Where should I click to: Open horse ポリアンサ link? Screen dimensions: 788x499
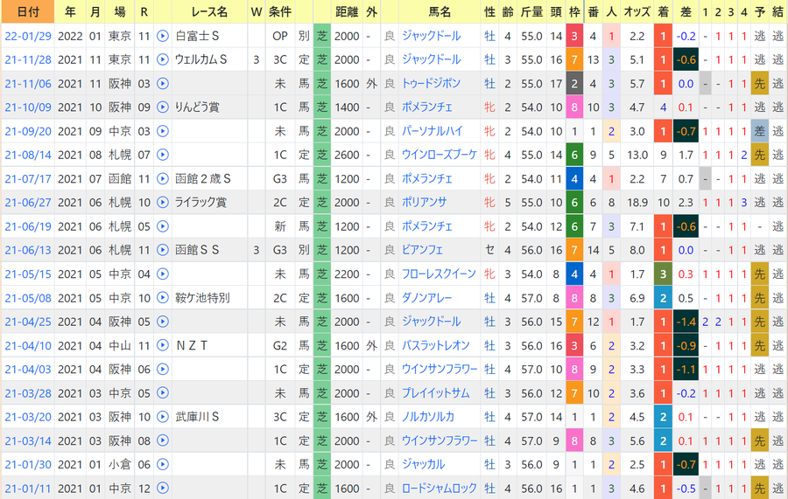click(x=424, y=203)
